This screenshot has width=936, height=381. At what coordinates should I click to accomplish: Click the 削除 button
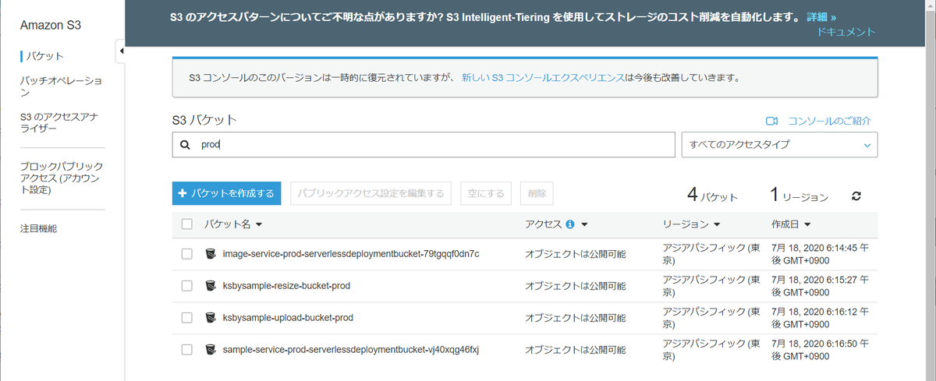tap(537, 194)
